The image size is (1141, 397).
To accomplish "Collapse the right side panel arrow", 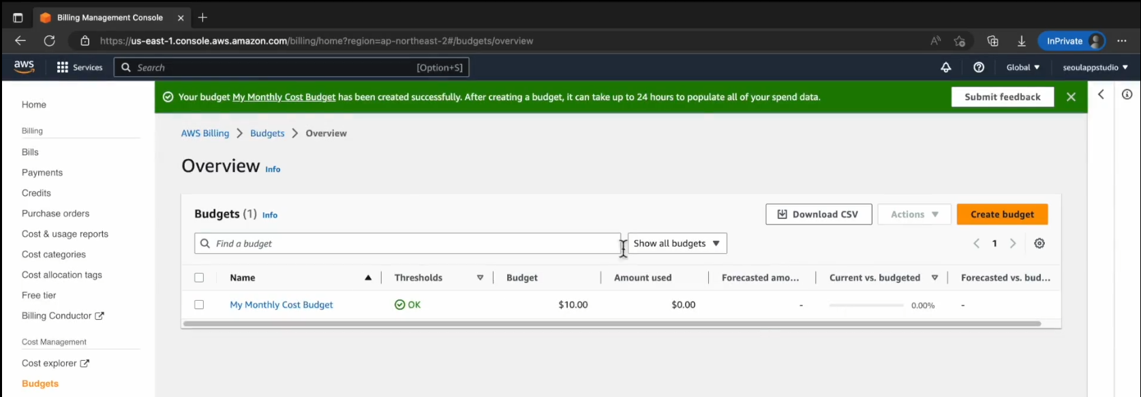I will point(1101,95).
